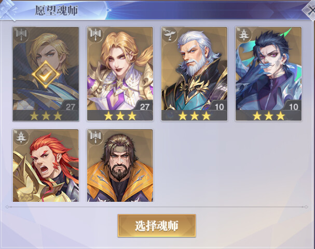Image resolution: width=315 pixels, height=249 pixels.
Task: Click the level 27 badge on woman card
Action: (144, 106)
